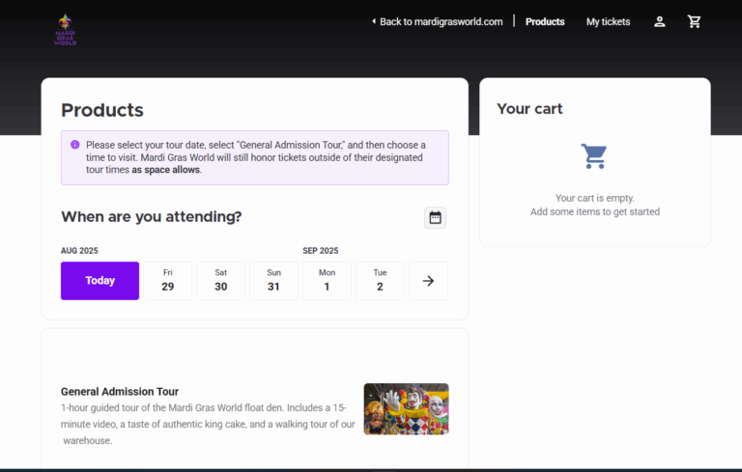742x472 pixels.
Task: Click the info icon in purple notice
Action: (x=74, y=145)
